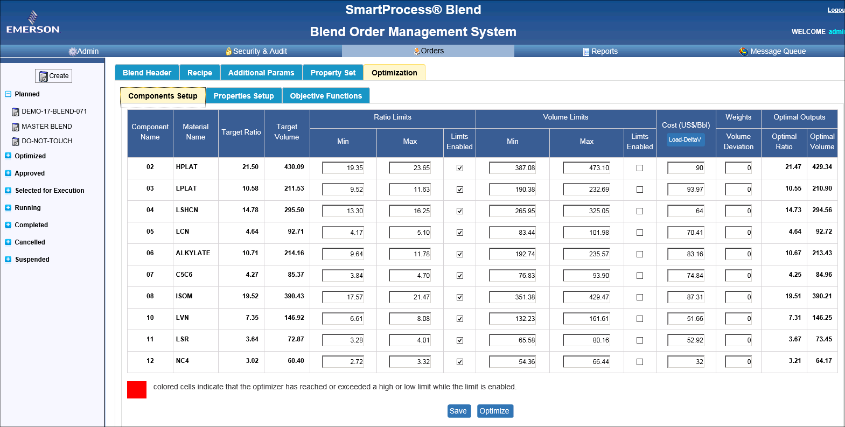Image resolution: width=845 pixels, height=427 pixels.
Task: Edit the LVN ratio min field
Action: (343, 319)
